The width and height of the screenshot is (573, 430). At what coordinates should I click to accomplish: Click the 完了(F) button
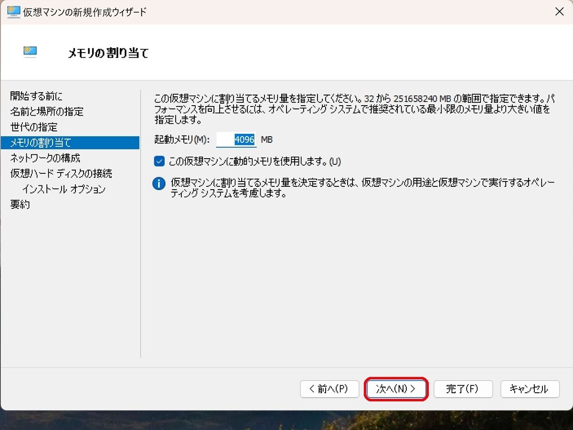463,389
